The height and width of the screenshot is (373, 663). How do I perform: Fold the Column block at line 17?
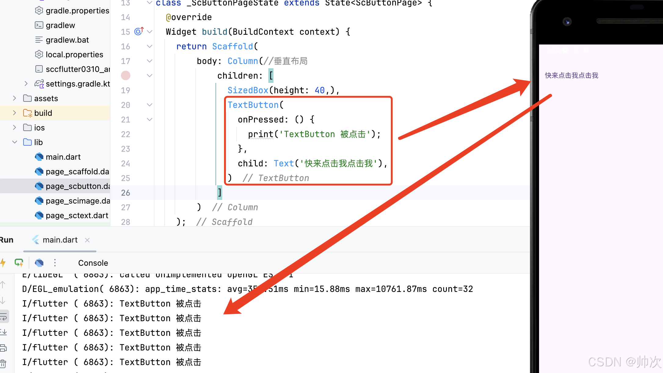pos(150,61)
